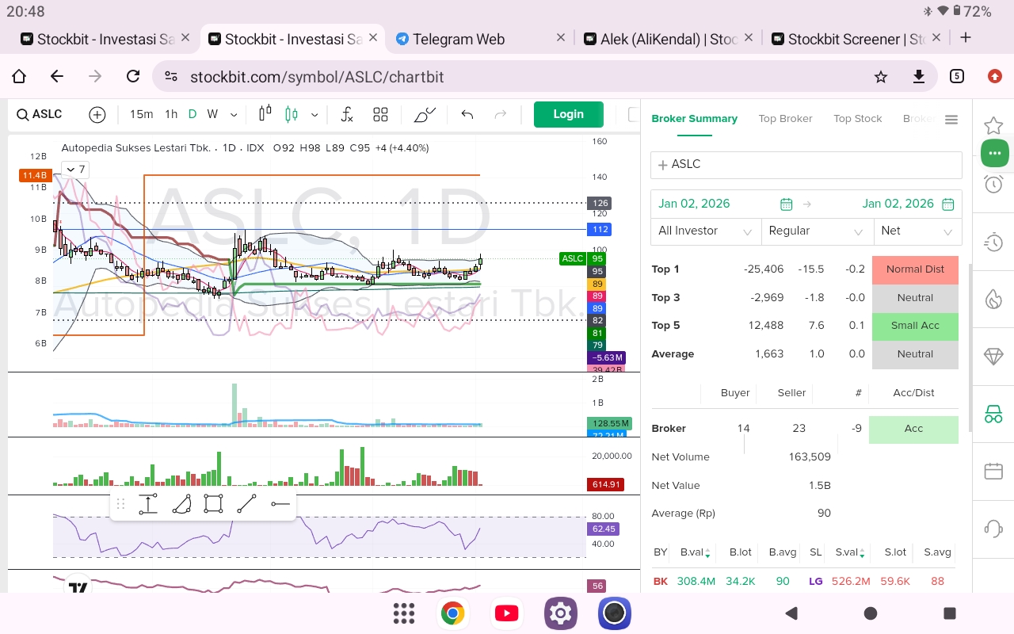This screenshot has height=634, width=1014.
Task: Open the start date calendar picker
Action: coord(786,204)
